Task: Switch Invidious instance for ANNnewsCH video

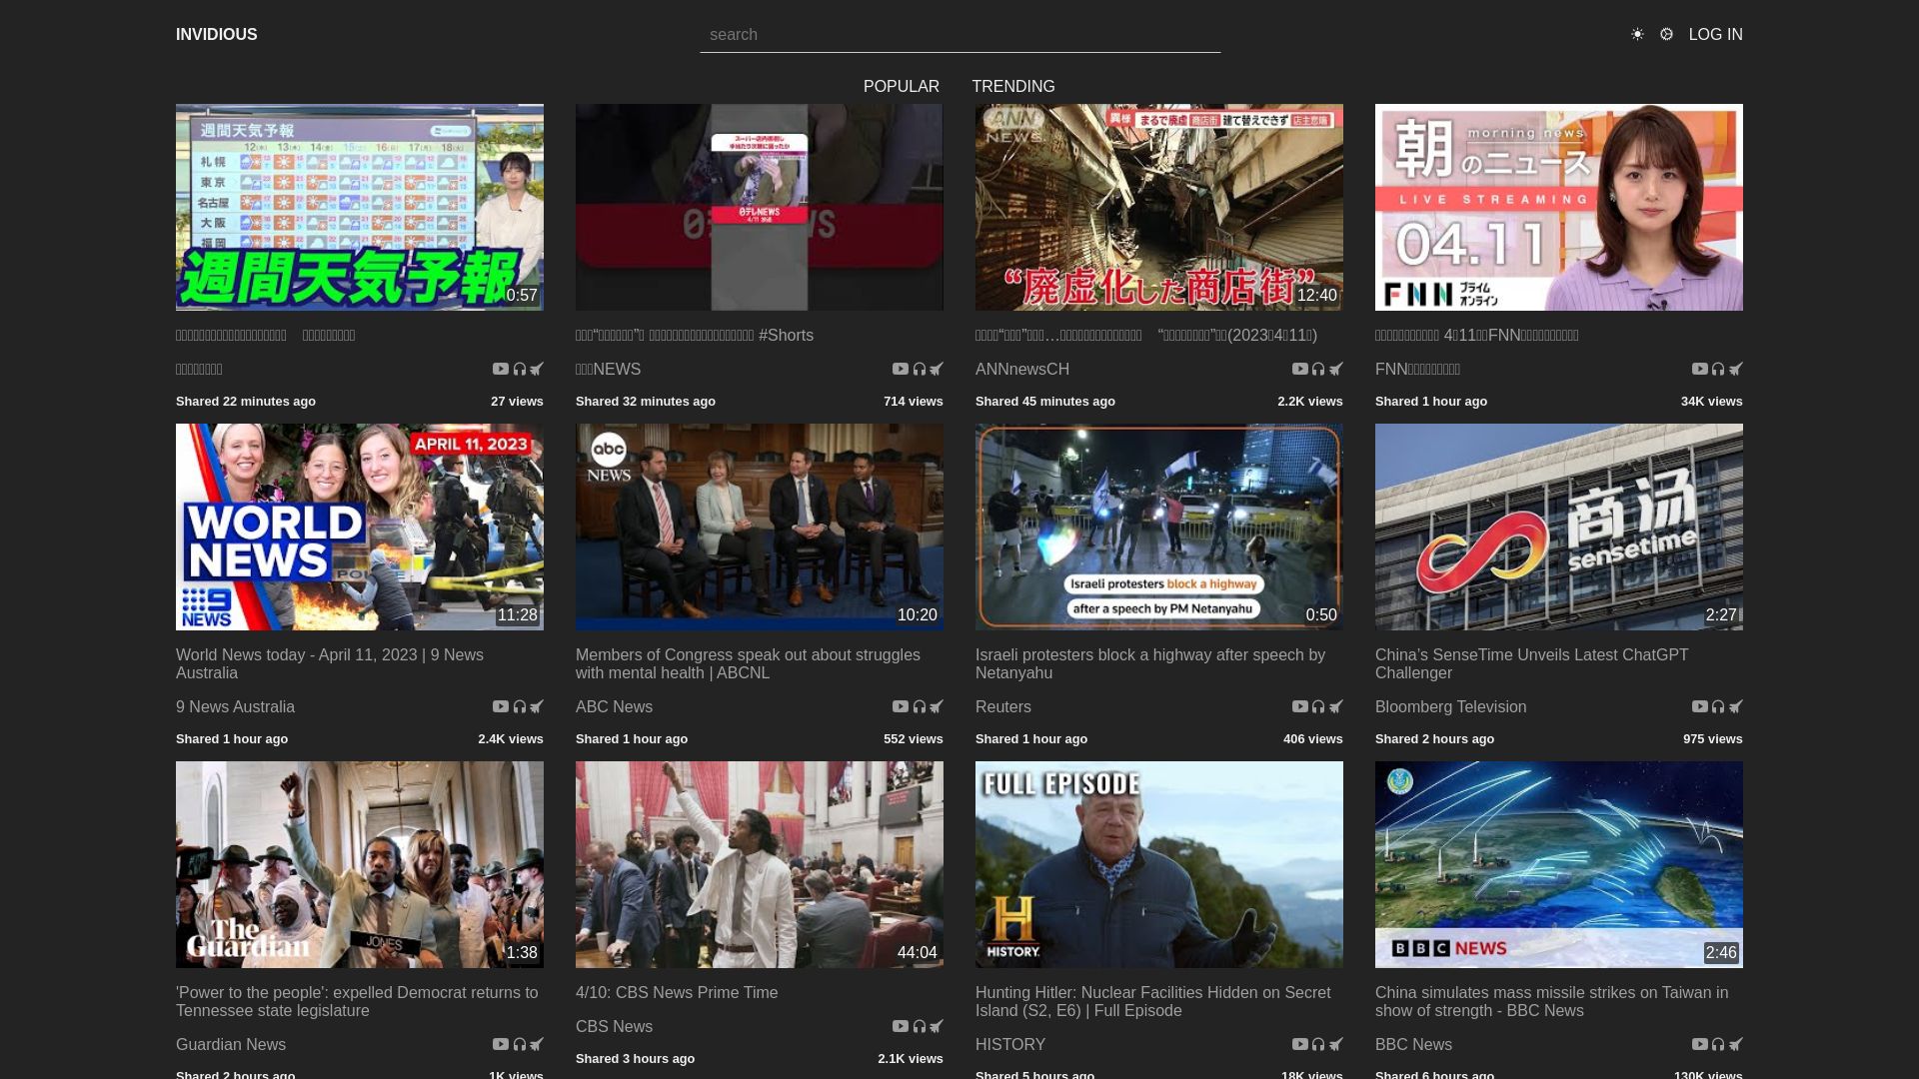Action: (1336, 369)
